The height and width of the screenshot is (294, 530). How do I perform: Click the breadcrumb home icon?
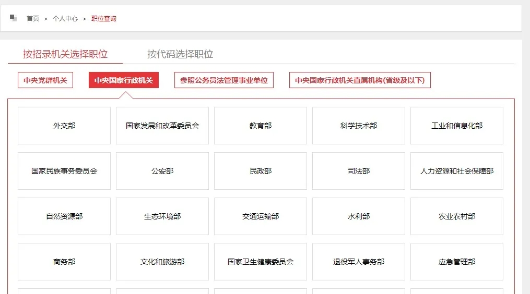point(13,18)
